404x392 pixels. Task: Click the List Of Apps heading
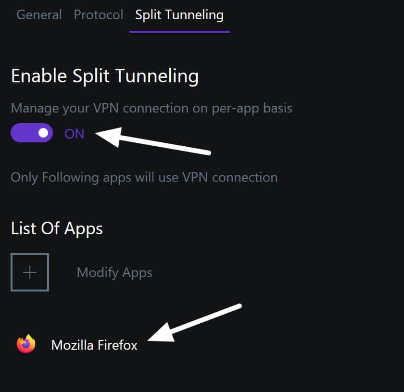[x=57, y=228]
